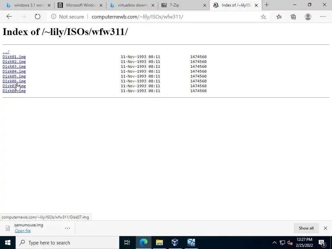Download Disk04.img
Viewport: 332px width, 249px height.
pos(14,71)
